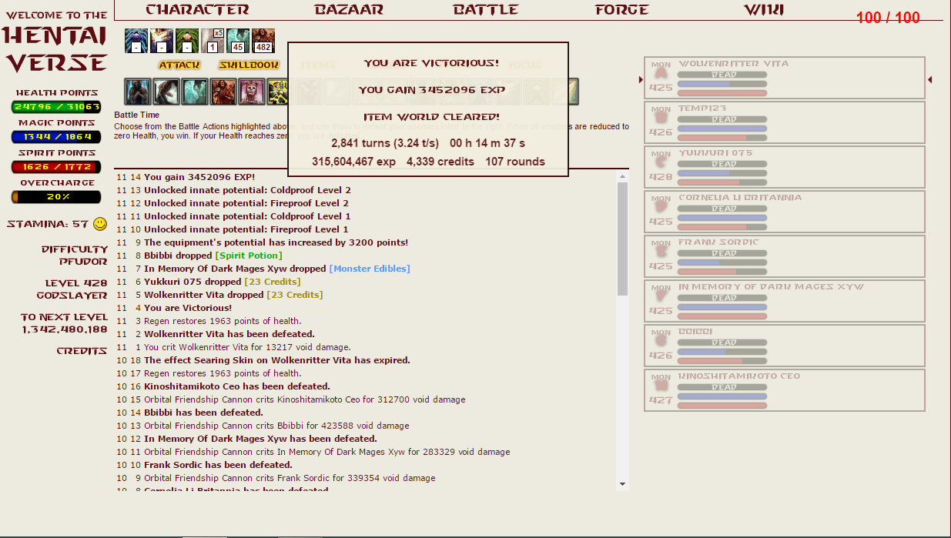Screen dimensions: 951x538
Task: Use the hooded figure quickbar skill
Action: pyautogui.click(x=138, y=92)
